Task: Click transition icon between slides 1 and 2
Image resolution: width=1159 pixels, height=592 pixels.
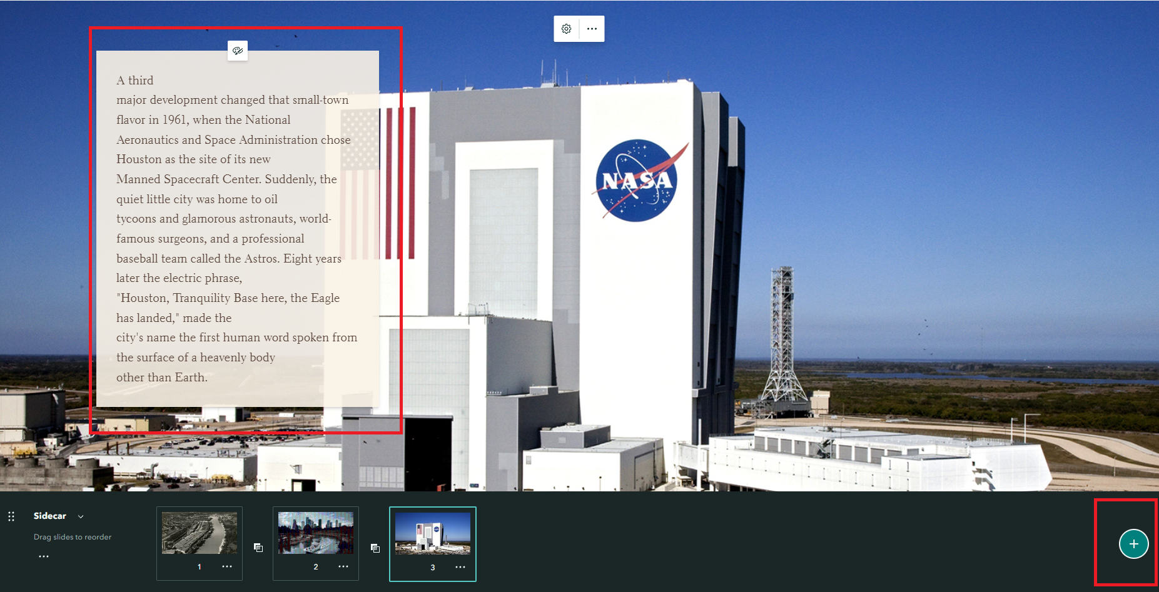Action: [258, 548]
